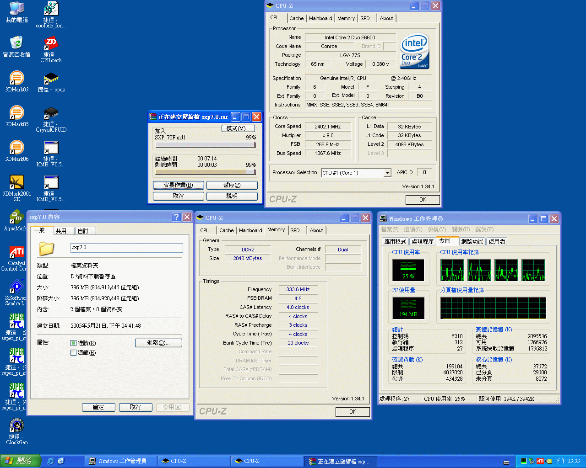Switch to Applications tab in Task Manager
Image resolution: width=586 pixels, height=468 pixels.
(x=395, y=241)
